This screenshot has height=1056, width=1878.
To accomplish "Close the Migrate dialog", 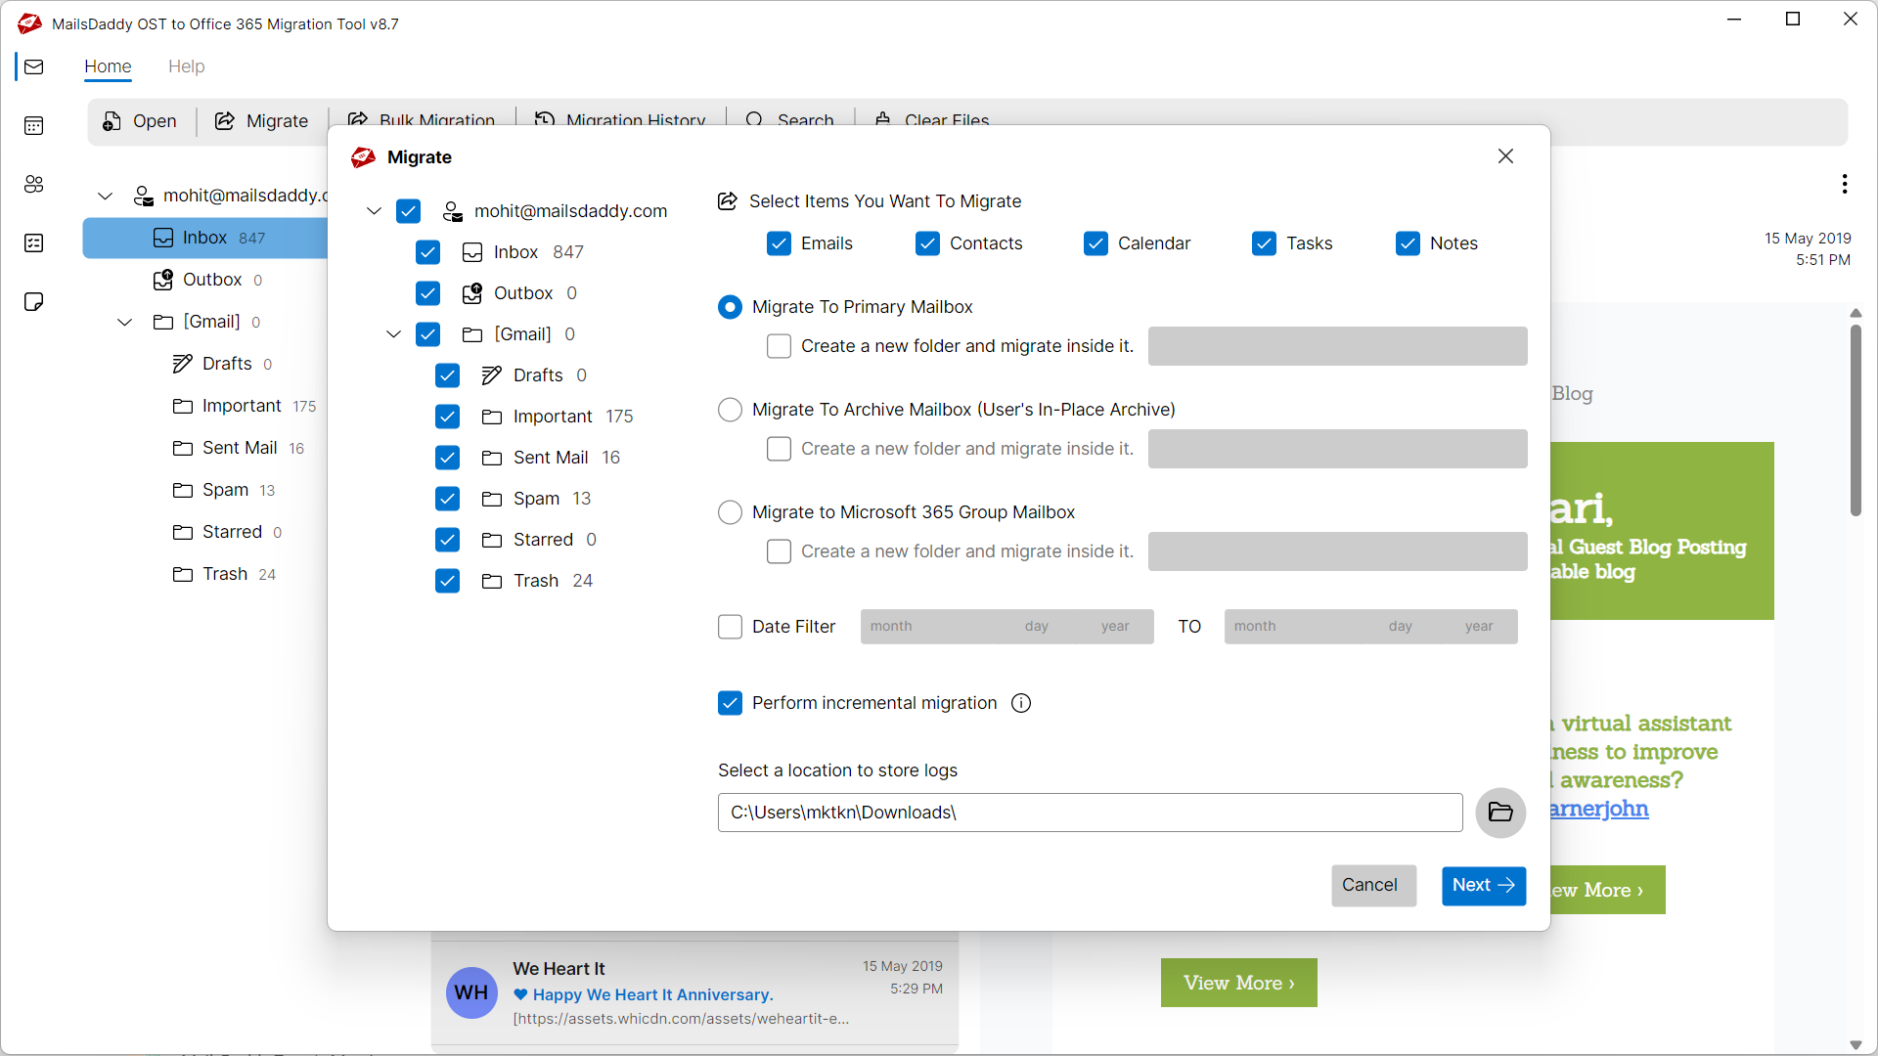I will [x=1505, y=156].
